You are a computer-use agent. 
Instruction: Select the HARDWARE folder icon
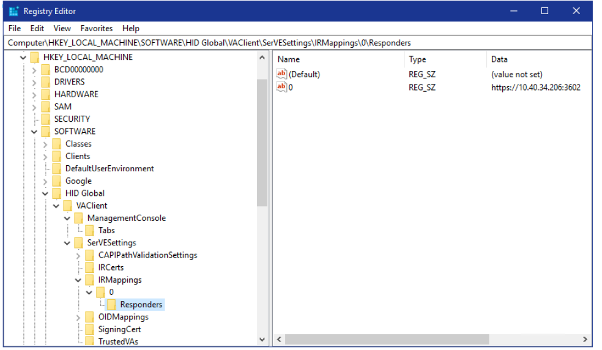46,94
